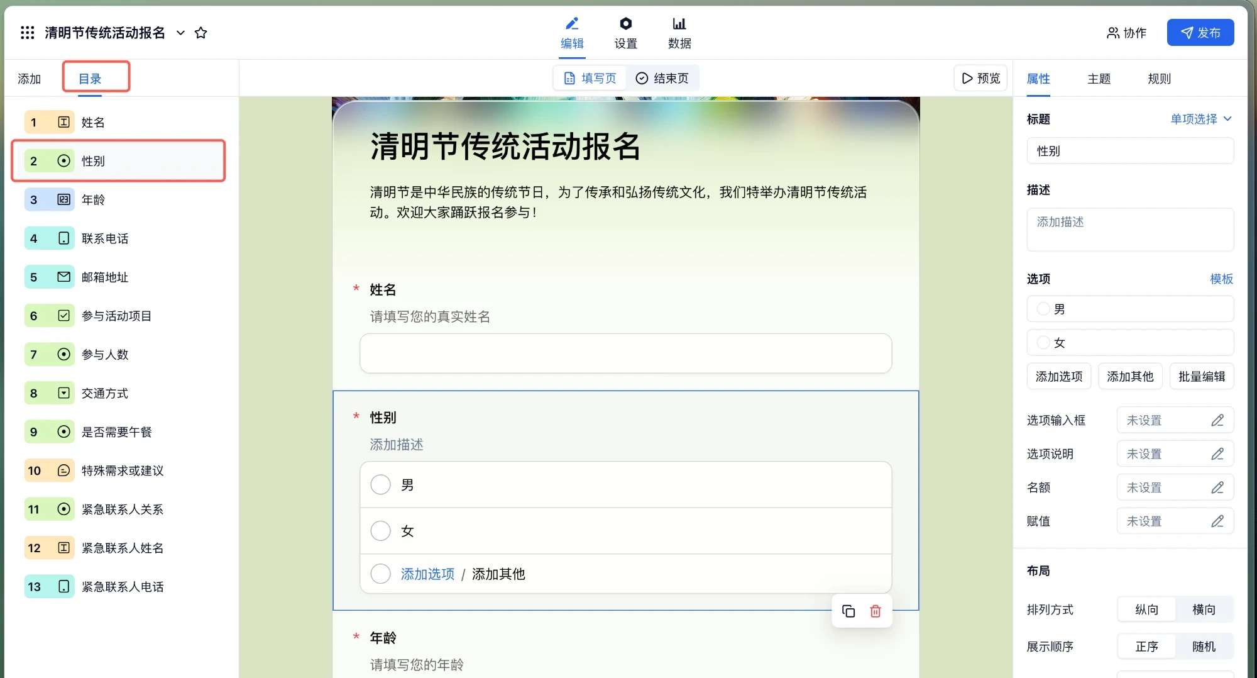Open the 数据 tab

pos(679,33)
